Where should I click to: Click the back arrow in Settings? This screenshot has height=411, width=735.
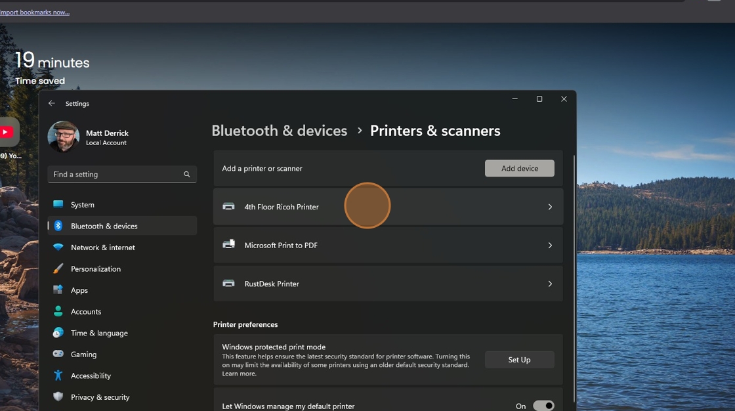coord(52,103)
